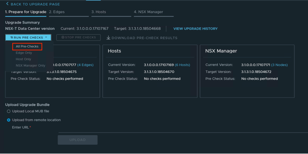Click the stop icon in Stop Pre Checks
The image size is (308, 154).
(x=63, y=38)
